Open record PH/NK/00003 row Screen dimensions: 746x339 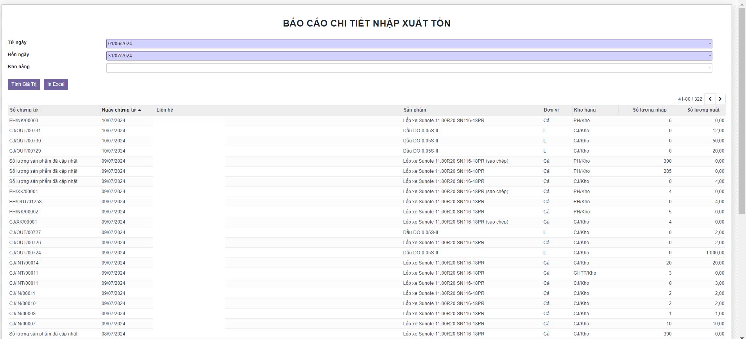24,121
